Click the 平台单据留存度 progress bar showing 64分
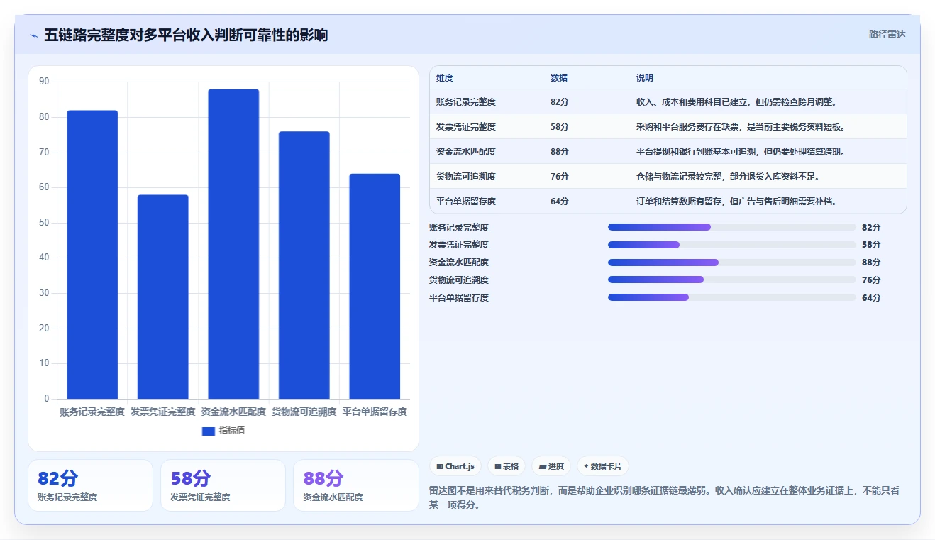The height and width of the screenshot is (540, 935). click(731, 297)
